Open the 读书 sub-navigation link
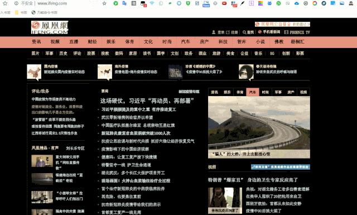The height and width of the screenshot is (215, 357). (x=147, y=54)
